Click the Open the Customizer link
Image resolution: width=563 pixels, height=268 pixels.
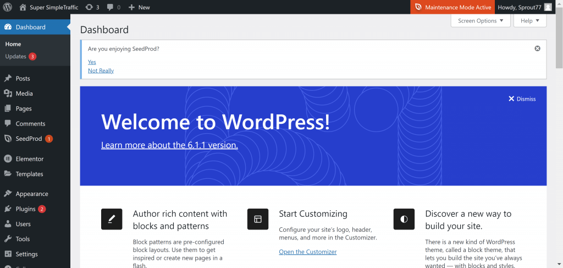pyautogui.click(x=308, y=252)
